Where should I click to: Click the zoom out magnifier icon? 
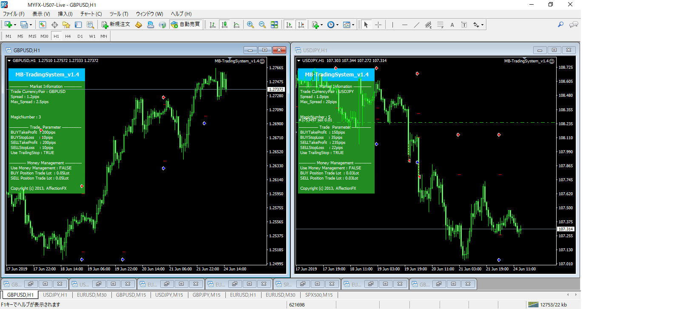tap(262, 25)
